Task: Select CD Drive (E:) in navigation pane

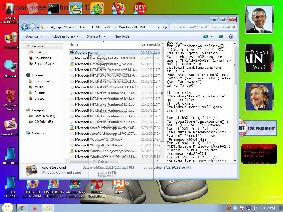Action: [x=43, y=122]
